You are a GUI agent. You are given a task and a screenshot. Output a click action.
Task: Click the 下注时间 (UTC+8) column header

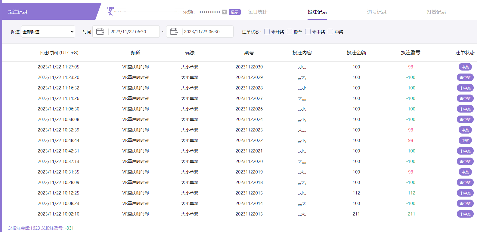[x=59, y=53]
